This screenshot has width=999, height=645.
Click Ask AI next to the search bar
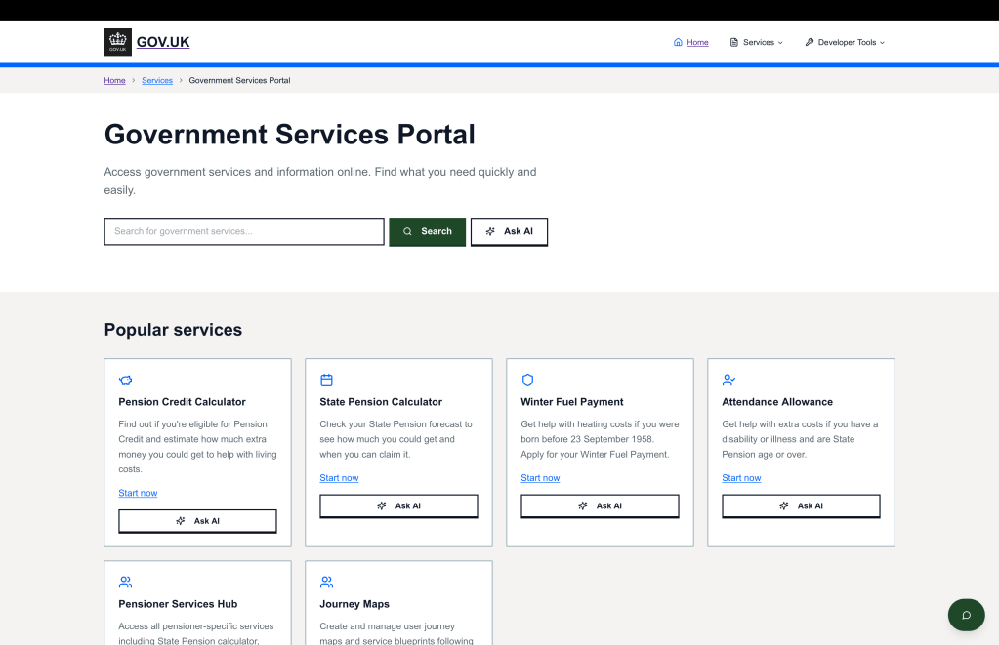click(509, 231)
